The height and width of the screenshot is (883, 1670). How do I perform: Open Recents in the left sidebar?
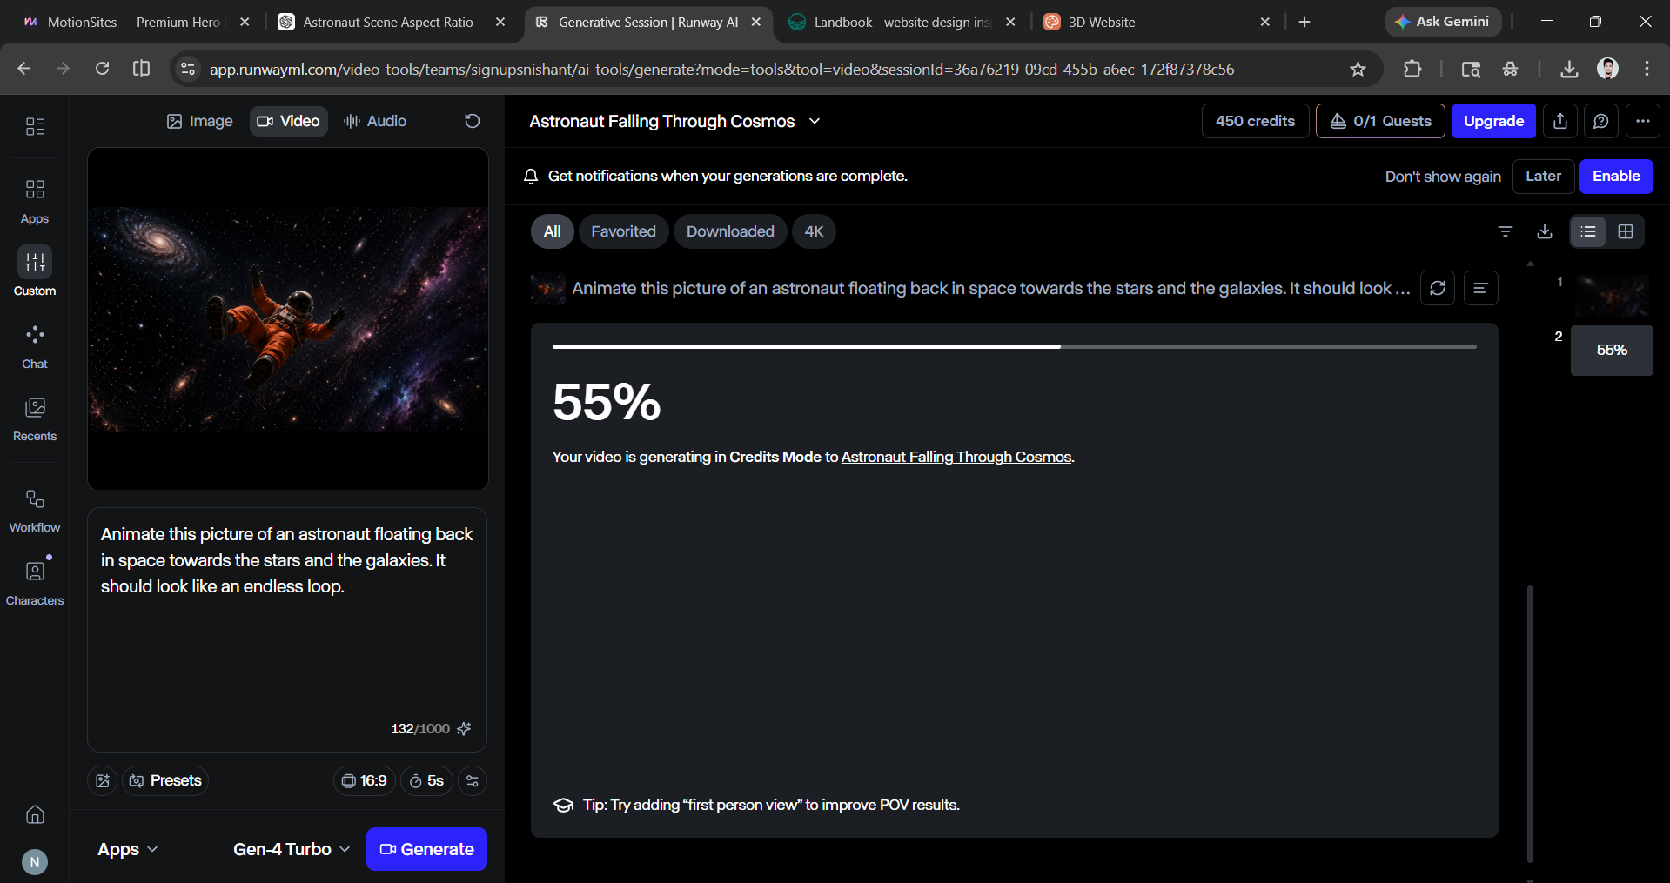(x=35, y=418)
